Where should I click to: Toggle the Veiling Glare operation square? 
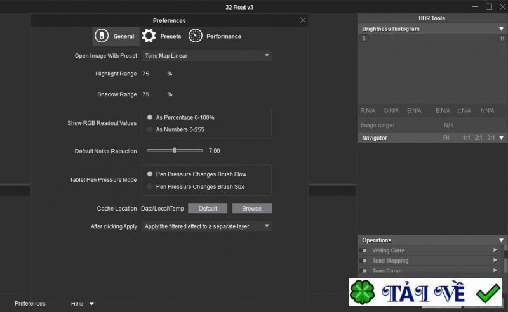(x=364, y=250)
